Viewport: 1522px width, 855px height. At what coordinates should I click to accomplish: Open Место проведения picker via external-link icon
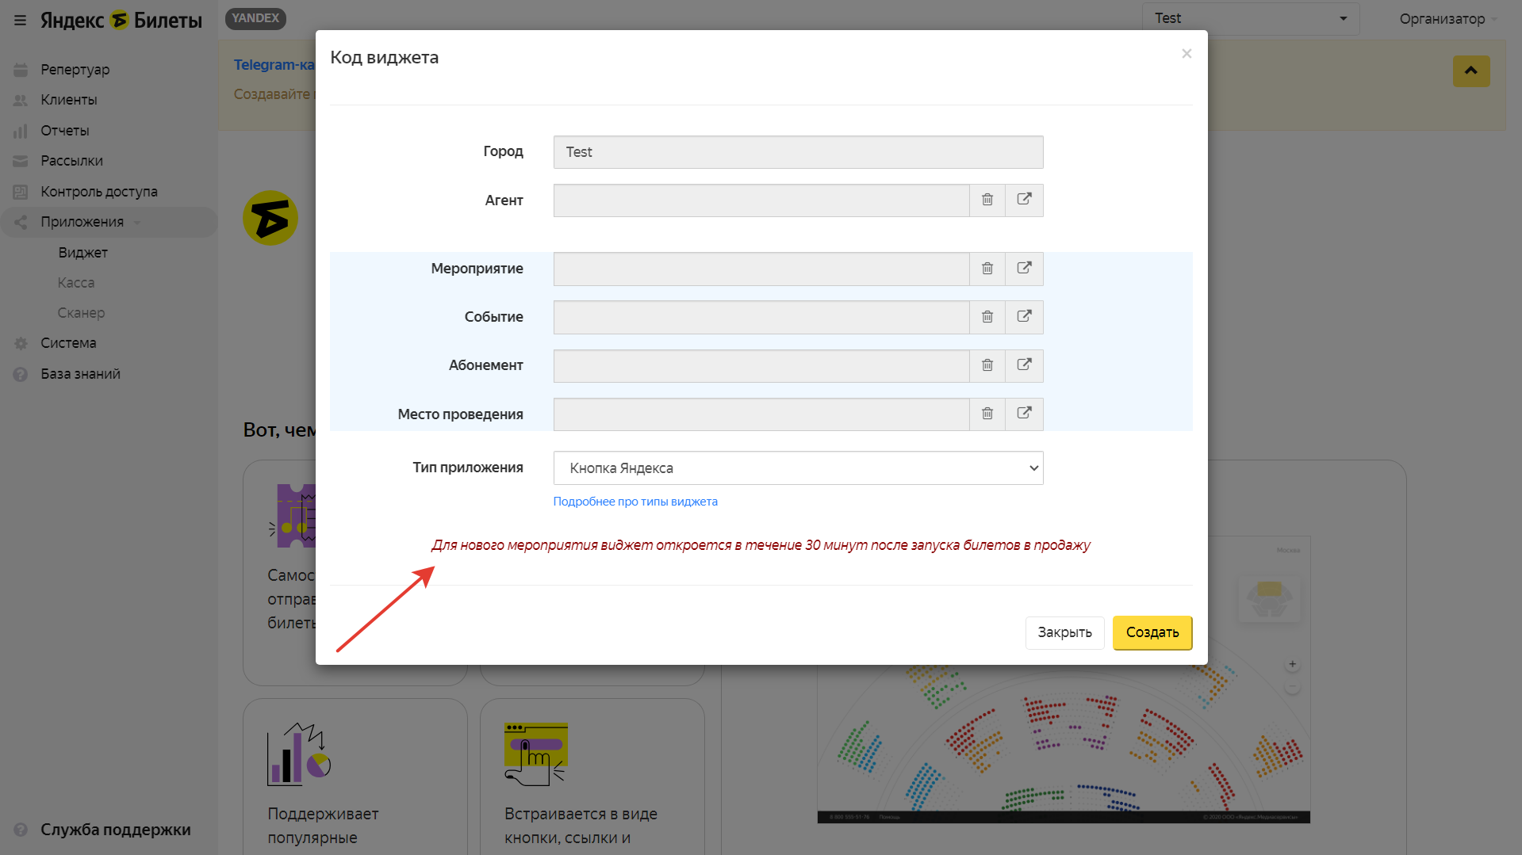1024,414
